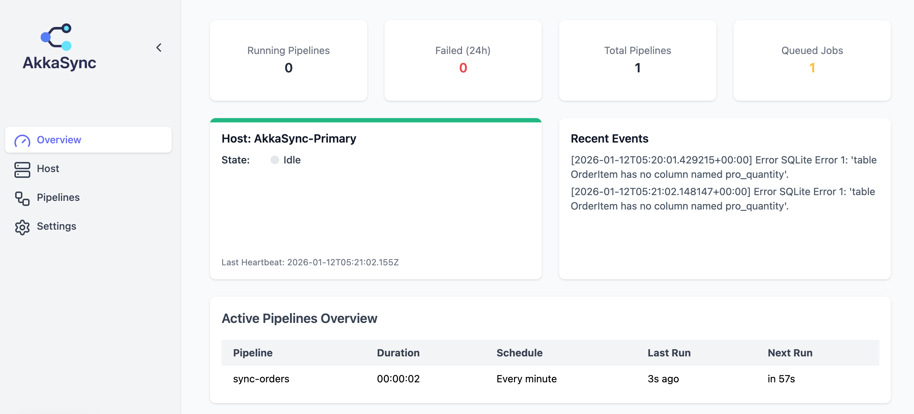Image resolution: width=914 pixels, height=414 pixels.
Task: Click the Idle state indicator dot
Action: [x=275, y=160]
